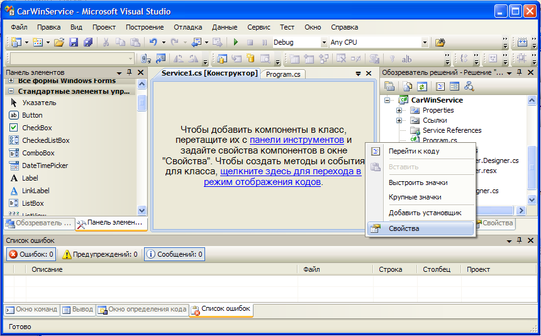Choose "Свойства" in the context menu
The width and height of the screenshot is (541, 336).
(404, 228)
